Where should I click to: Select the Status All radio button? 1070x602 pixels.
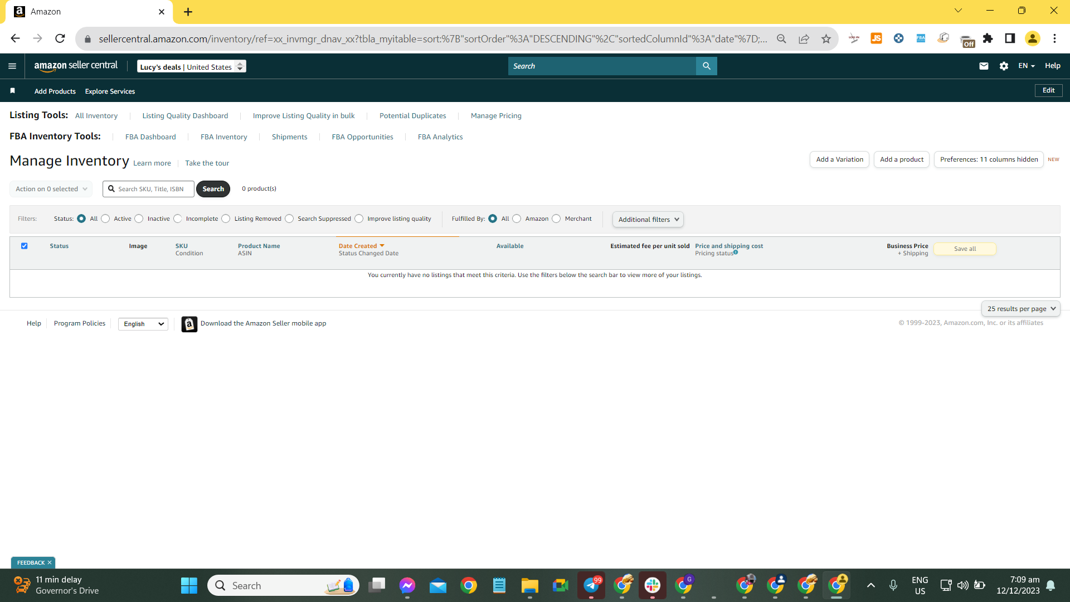81,219
